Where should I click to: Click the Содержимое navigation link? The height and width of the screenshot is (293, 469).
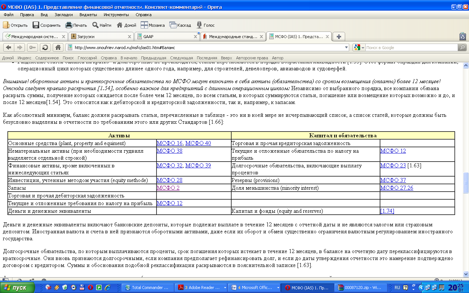click(47, 58)
